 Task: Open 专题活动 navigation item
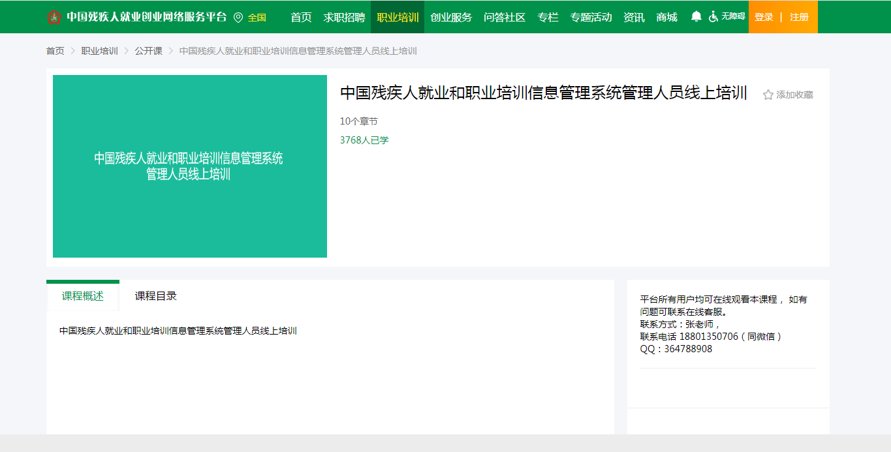(x=591, y=18)
